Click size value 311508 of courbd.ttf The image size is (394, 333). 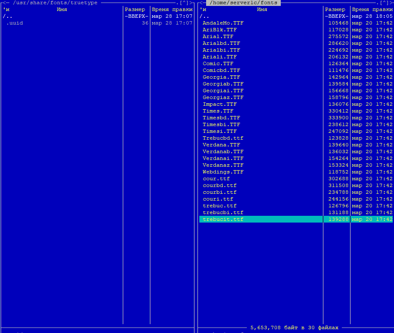pos(338,186)
